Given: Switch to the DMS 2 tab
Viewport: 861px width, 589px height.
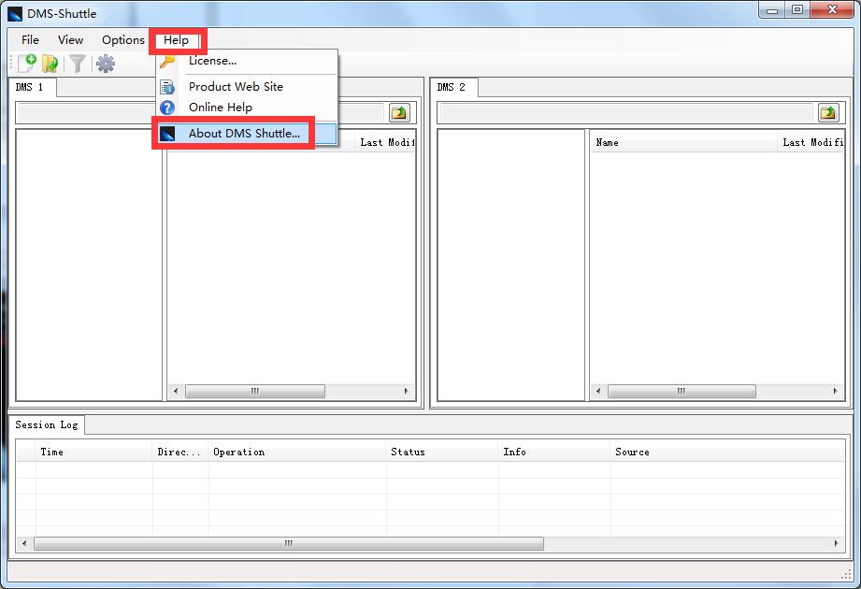Looking at the screenshot, I should pyautogui.click(x=452, y=87).
